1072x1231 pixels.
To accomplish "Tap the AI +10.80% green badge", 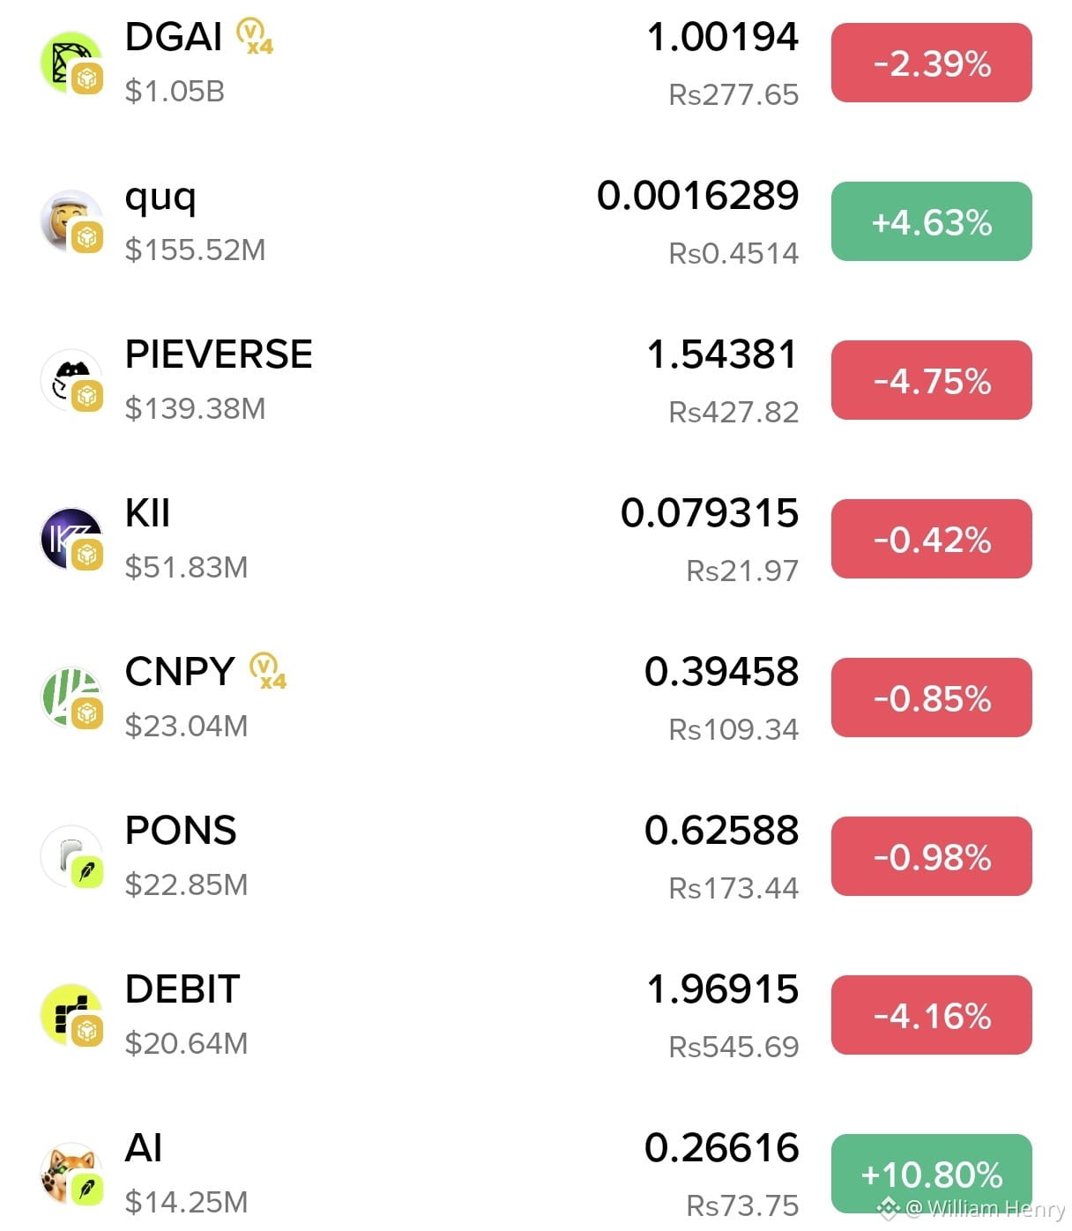I will pyautogui.click(x=931, y=1174).
